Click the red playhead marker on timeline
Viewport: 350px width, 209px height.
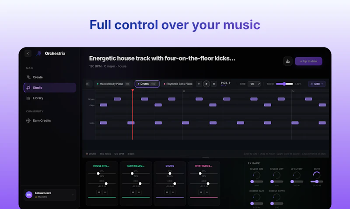point(133,90)
